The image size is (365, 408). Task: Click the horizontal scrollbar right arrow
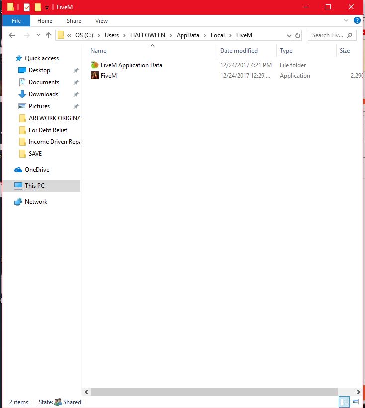(x=358, y=392)
